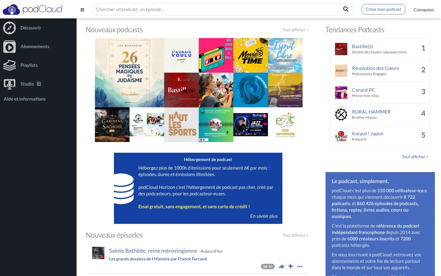Open Abonnements play icon
The width and height of the screenshot is (441, 276).
(9, 47)
